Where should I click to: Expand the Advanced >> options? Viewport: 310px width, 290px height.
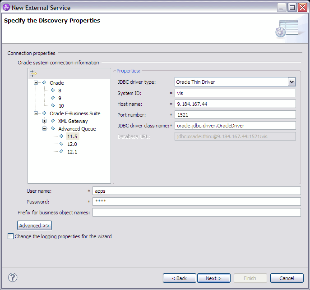[x=34, y=226]
